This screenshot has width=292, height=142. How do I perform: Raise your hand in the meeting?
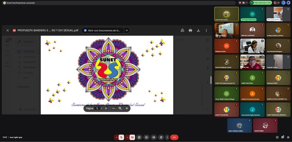(x=161, y=137)
